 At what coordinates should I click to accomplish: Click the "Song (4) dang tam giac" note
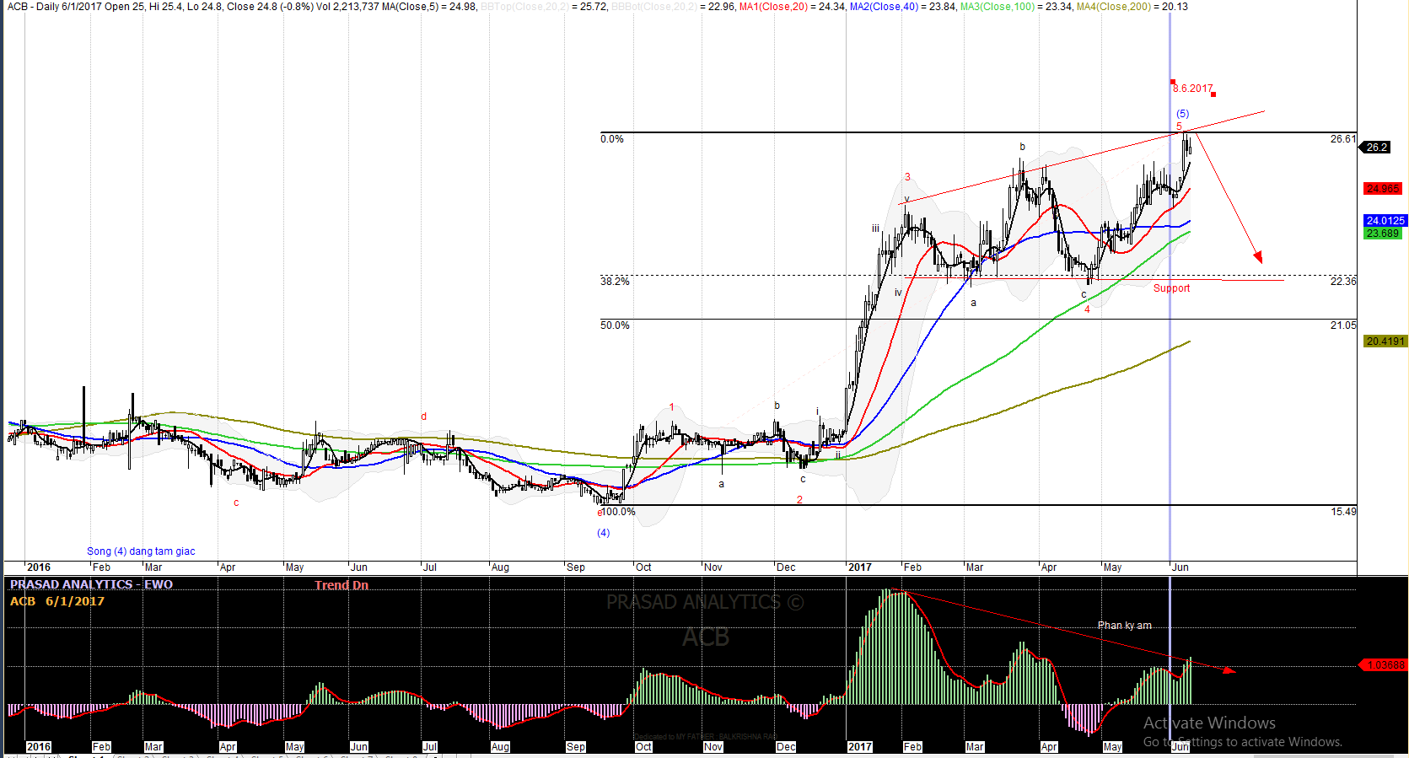pyautogui.click(x=141, y=551)
